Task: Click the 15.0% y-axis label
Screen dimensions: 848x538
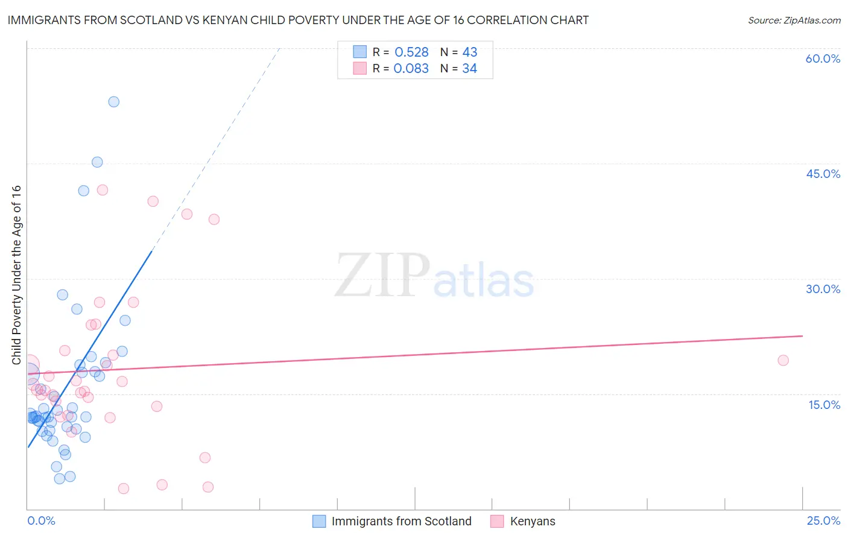Action: click(x=824, y=405)
